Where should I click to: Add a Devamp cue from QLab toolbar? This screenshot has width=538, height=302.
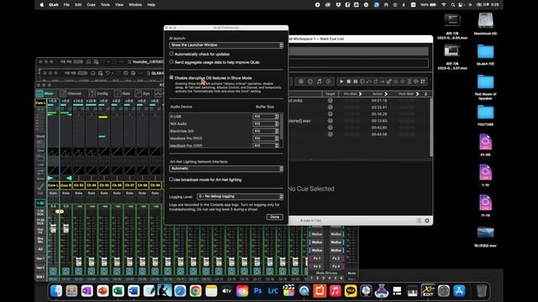click(x=376, y=81)
